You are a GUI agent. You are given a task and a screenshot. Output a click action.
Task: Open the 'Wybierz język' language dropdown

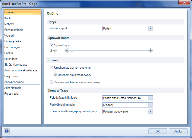(150, 29)
